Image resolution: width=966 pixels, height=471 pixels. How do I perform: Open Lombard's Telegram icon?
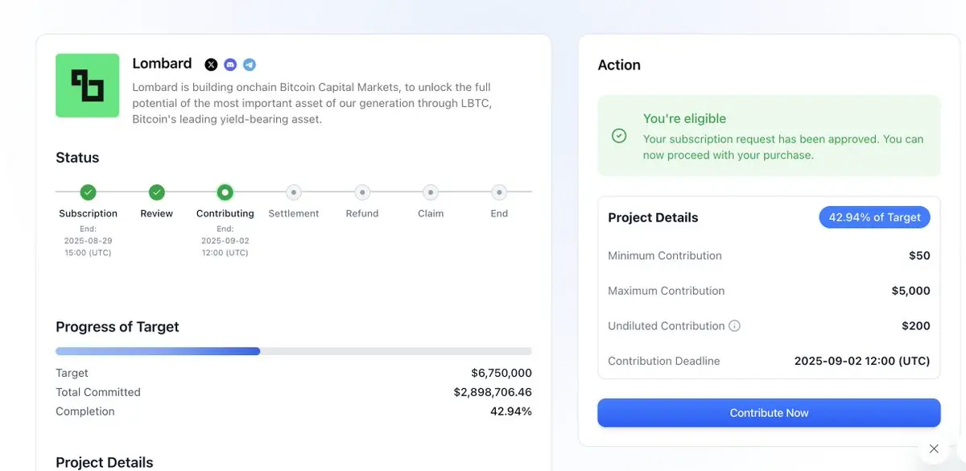(250, 64)
